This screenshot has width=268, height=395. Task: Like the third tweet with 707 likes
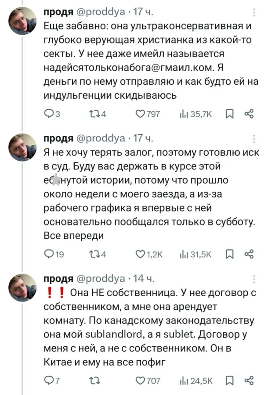[x=140, y=380]
